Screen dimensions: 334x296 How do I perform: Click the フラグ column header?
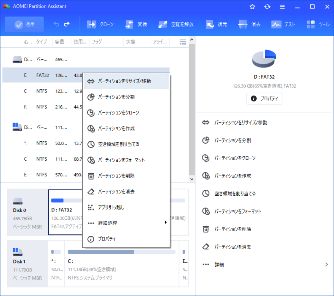tap(107, 42)
